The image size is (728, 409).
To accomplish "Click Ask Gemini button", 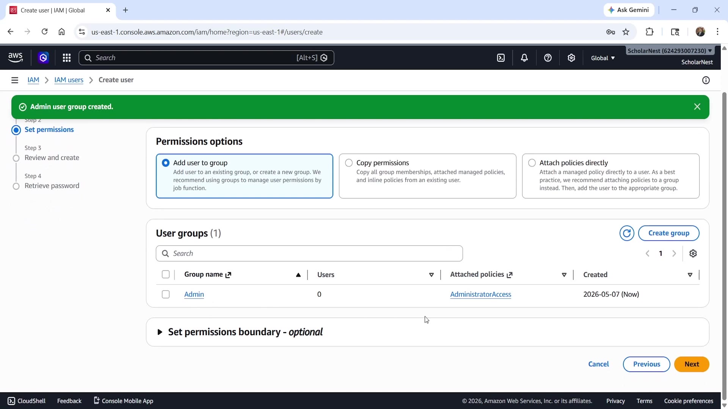I will point(629,10).
